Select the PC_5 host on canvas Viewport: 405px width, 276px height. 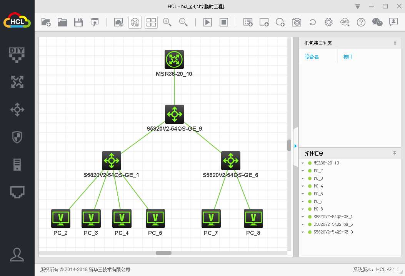tap(155, 219)
